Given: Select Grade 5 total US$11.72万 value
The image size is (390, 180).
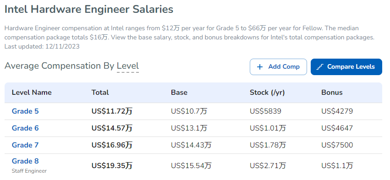Looking at the screenshot, I should [x=112, y=111].
